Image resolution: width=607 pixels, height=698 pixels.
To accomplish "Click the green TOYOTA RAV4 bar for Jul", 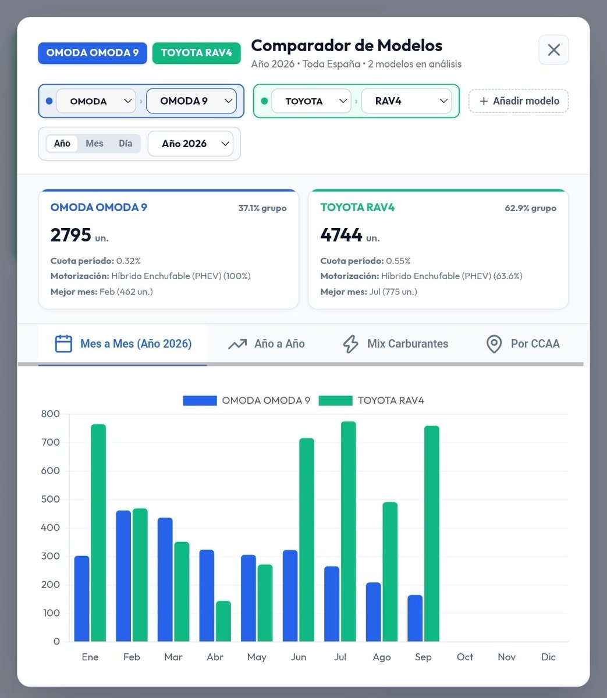I will (x=349, y=532).
